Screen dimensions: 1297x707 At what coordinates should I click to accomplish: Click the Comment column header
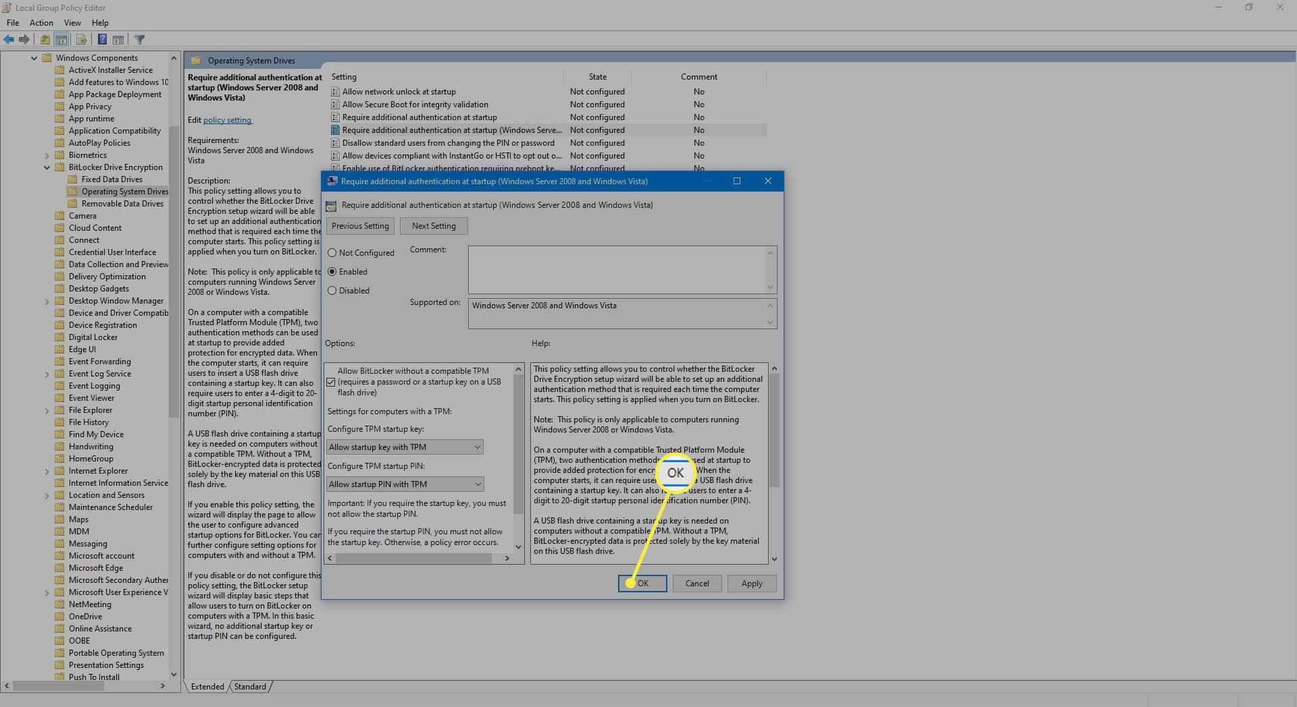point(698,77)
